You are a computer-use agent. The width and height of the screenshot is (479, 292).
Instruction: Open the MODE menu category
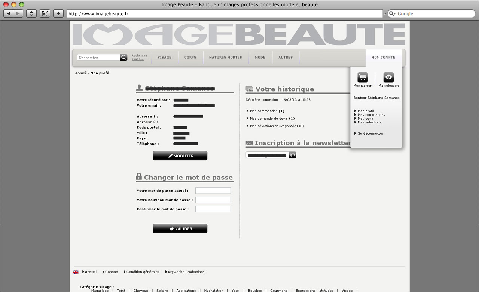tap(260, 58)
